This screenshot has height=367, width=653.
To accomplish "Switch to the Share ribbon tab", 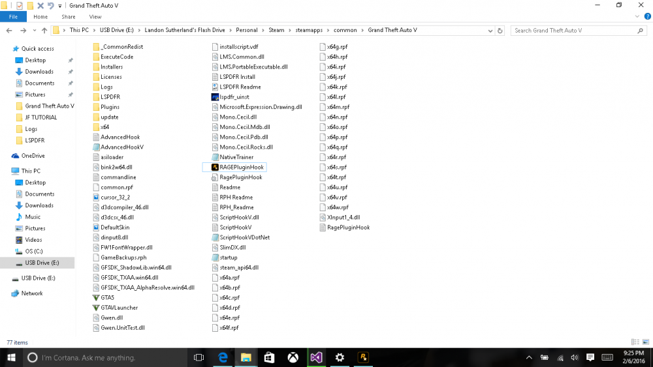I will pyautogui.click(x=69, y=17).
